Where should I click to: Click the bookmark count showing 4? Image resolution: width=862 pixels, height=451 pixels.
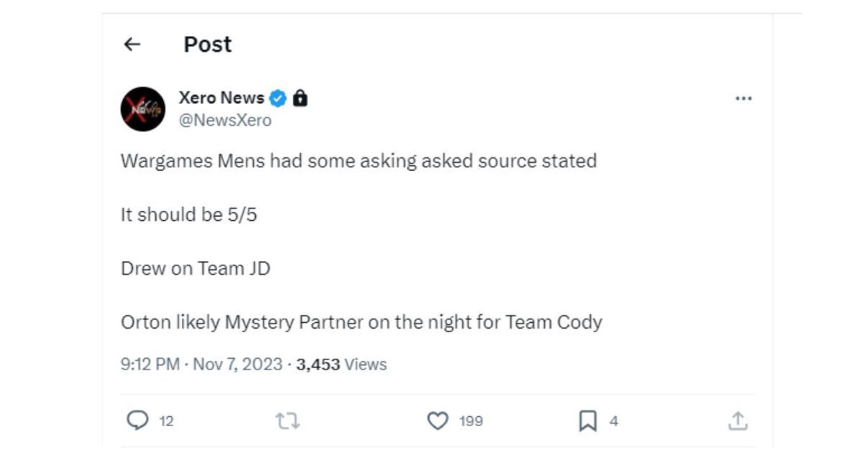(613, 421)
